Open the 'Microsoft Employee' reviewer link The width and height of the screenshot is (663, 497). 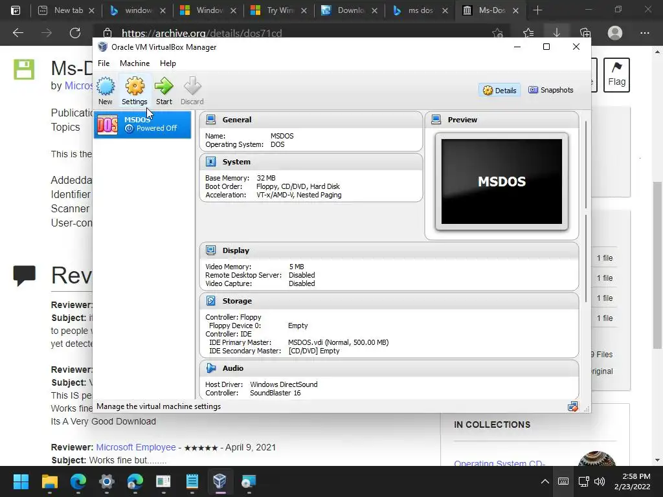click(x=136, y=447)
